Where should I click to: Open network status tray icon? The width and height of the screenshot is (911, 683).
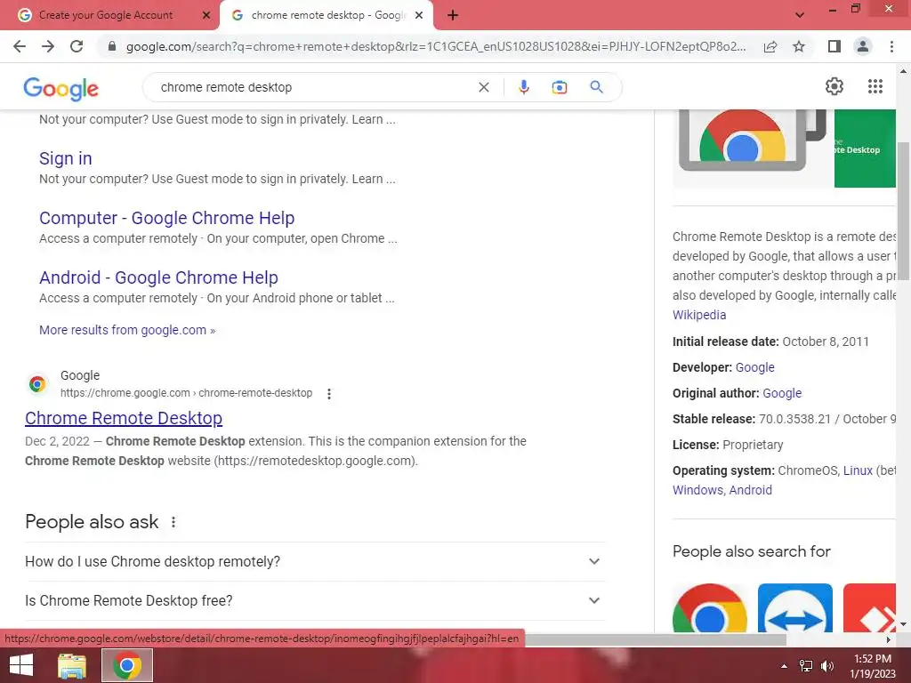[806, 666]
